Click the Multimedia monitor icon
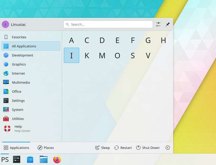The image size is (216, 165). pyautogui.click(x=6, y=82)
